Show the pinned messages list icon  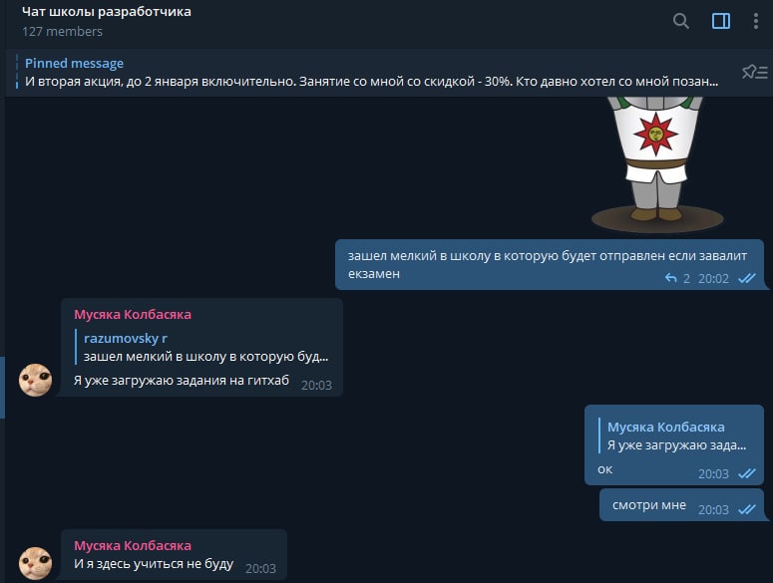(755, 73)
